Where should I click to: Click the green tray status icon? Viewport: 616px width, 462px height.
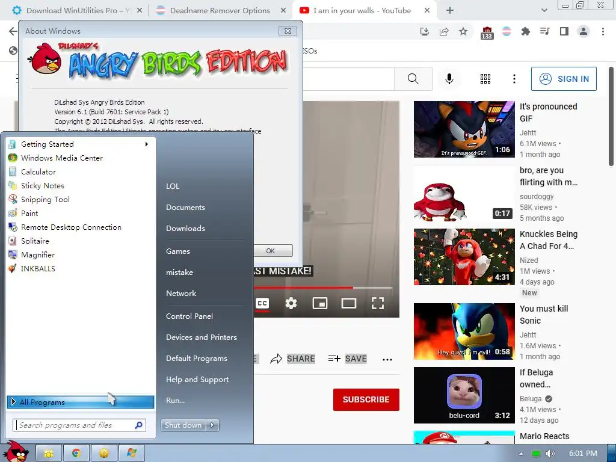[x=536, y=454]
